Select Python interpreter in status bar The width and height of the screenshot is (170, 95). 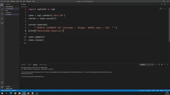pyautogui.click(x=6, y=91)
